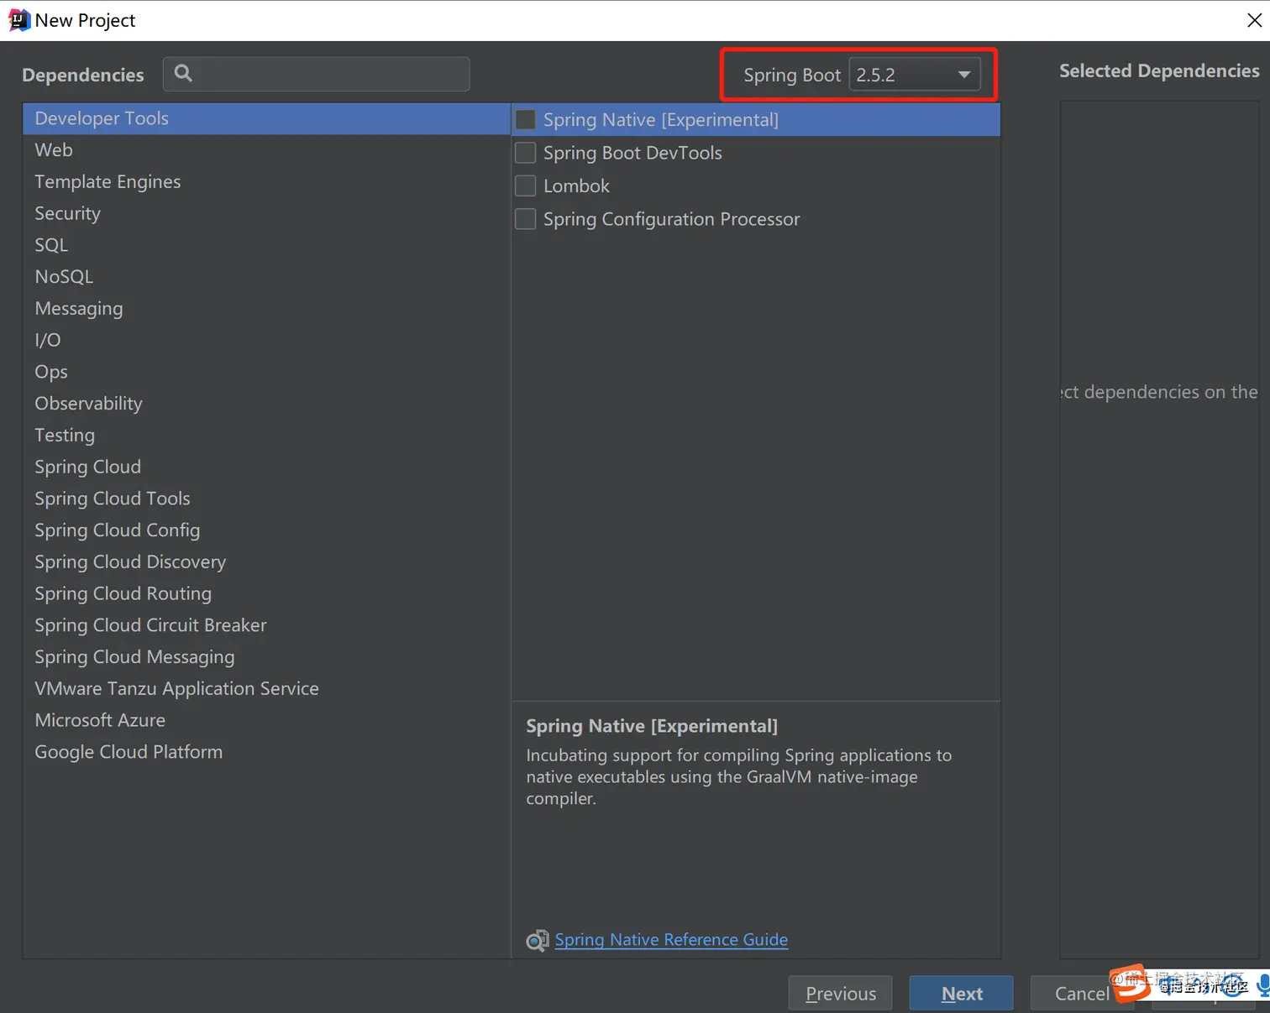Click the reference guide icon beside the link

point(538,940)
